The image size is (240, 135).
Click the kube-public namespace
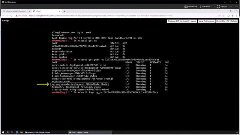coord(59,54)
